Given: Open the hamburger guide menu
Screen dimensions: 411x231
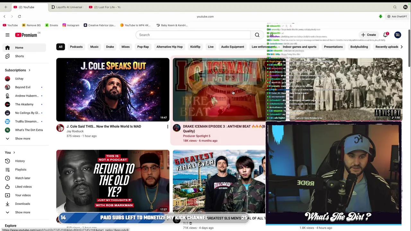Looking at the screenshot, I should [7, 35].
